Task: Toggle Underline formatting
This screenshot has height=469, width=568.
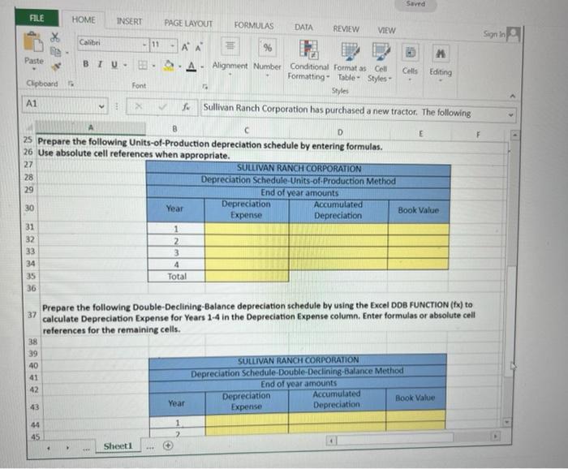Action: tap(114, 65)
